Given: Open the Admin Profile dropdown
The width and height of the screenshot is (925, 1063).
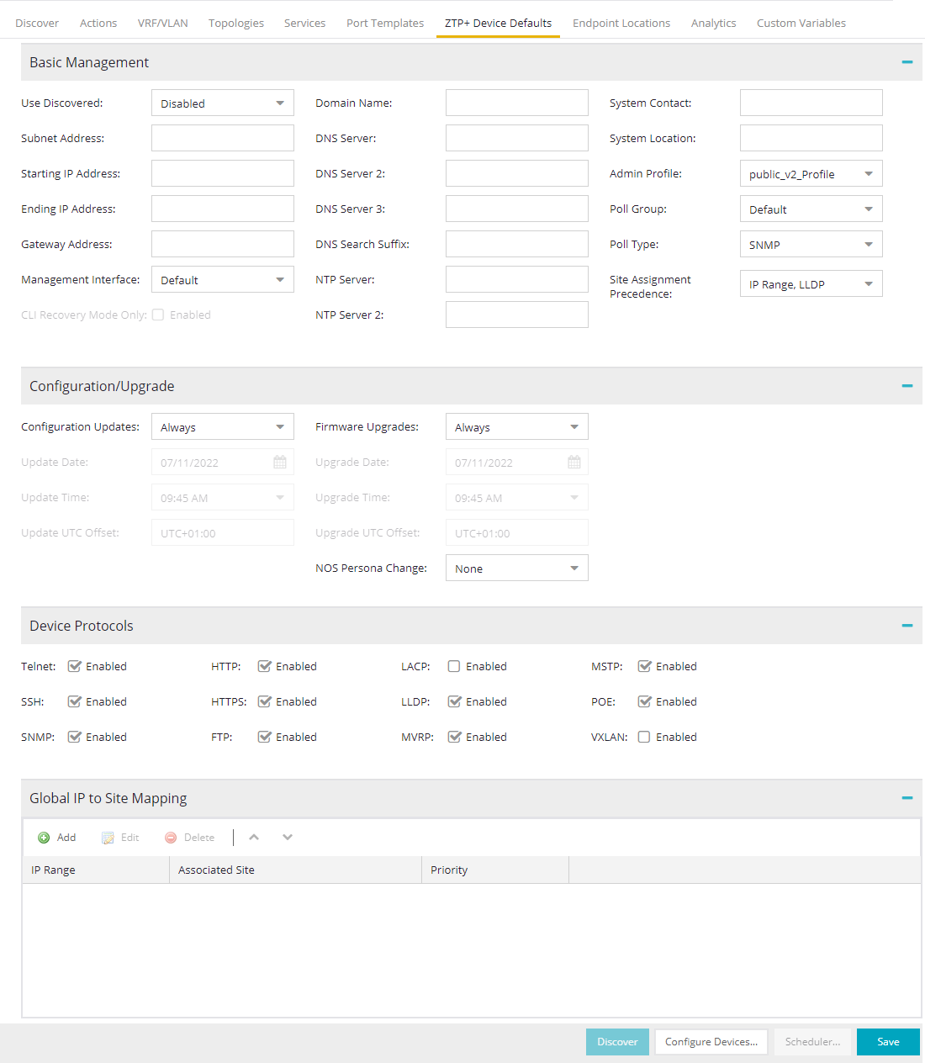Looking at the screenshot, I should point(811,174).
